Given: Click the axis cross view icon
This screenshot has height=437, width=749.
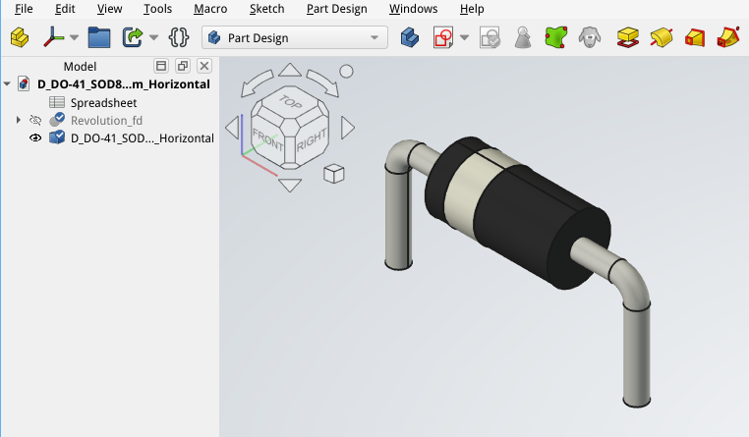Looking at the screenshot, I should [53, 37].
